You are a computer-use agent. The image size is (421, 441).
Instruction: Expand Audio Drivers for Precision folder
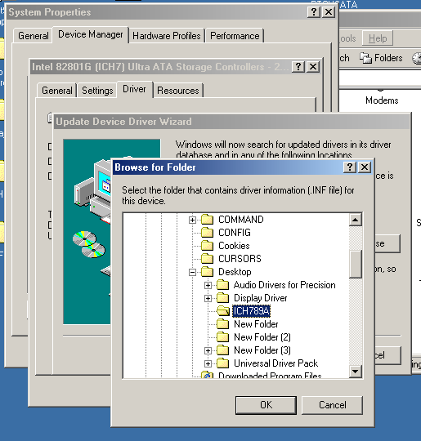click(208, 285)
